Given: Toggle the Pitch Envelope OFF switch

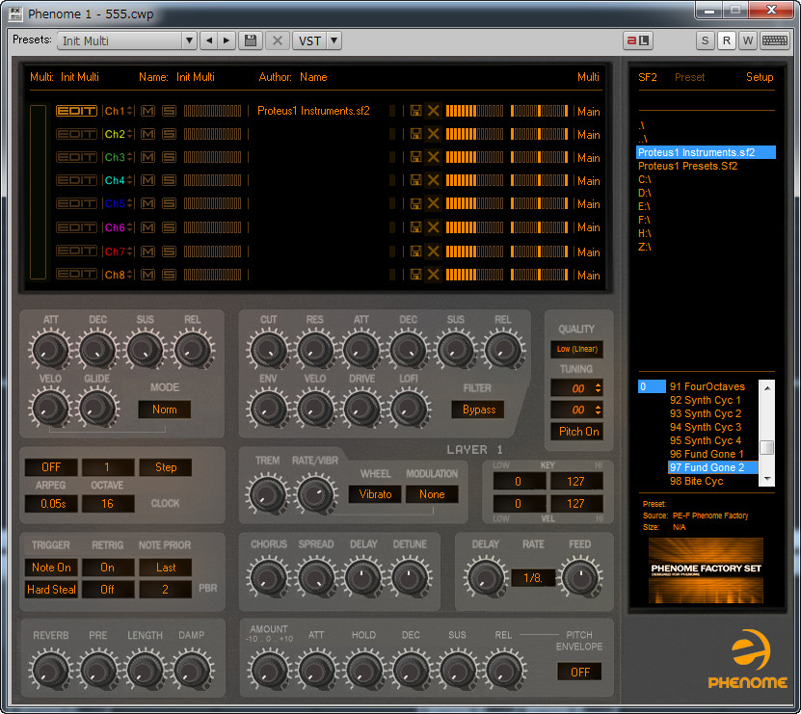Looking at the screenshot, I should 579,672.
